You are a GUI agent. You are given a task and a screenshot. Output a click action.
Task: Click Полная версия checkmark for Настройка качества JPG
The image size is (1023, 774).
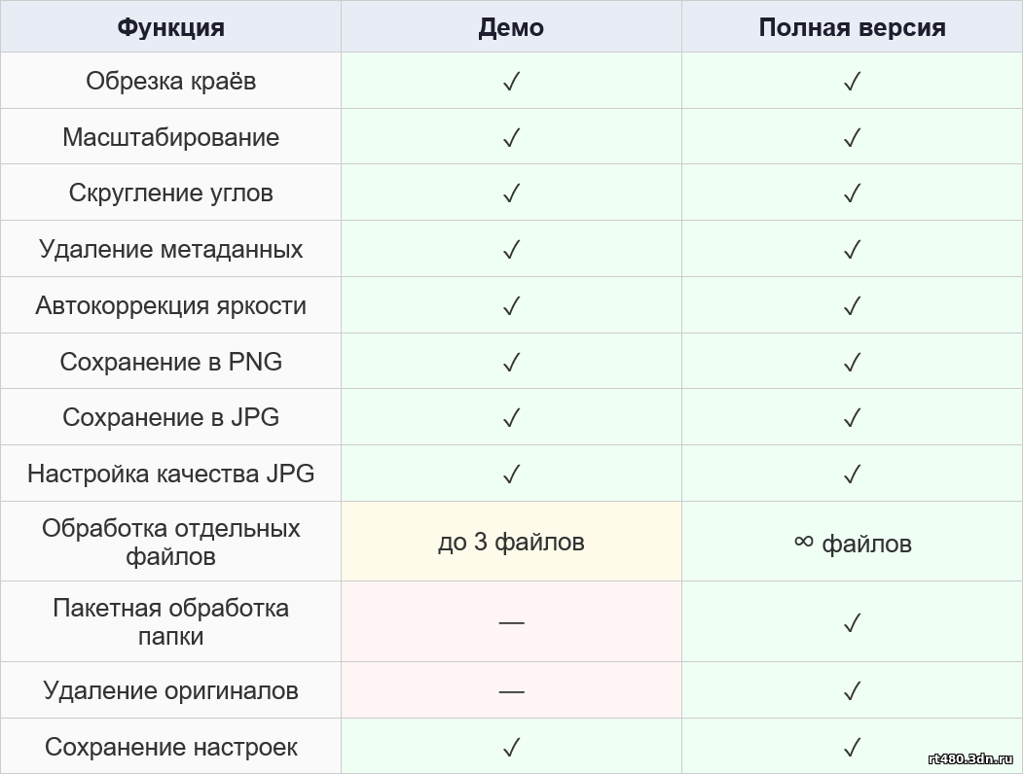pyautogui.click(x=852, y=474)
